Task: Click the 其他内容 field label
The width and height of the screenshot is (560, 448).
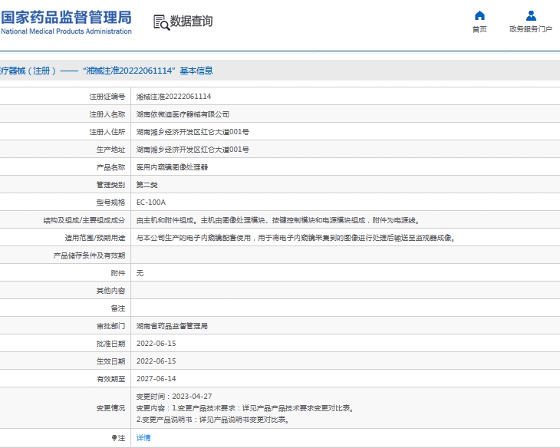Action: [110, 291]
